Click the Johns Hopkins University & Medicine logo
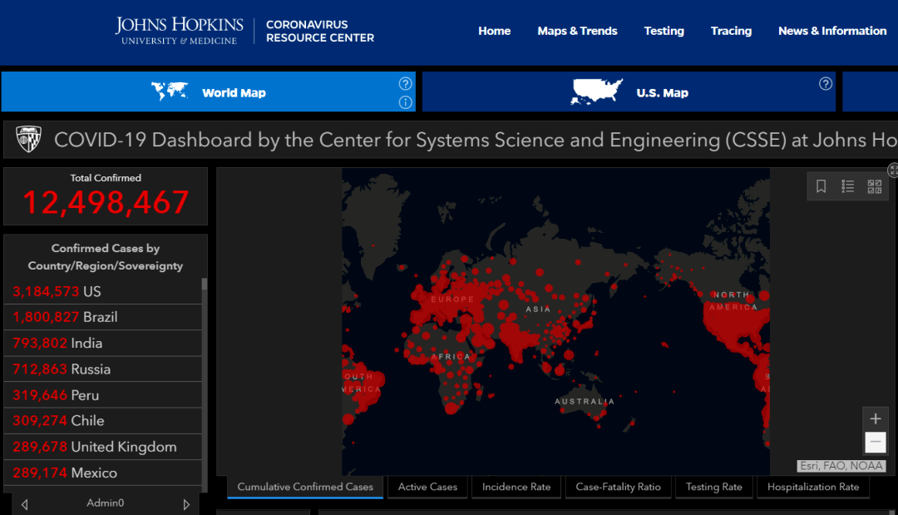898x515 pixels. 180,31
